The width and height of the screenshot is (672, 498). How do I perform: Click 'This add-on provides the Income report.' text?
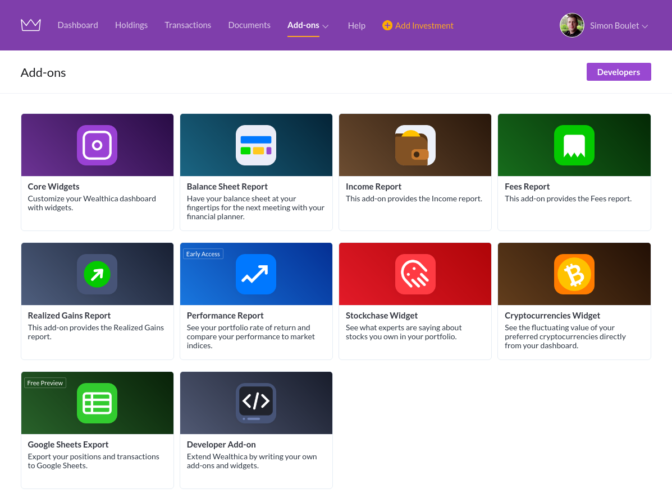coord(414,199)
